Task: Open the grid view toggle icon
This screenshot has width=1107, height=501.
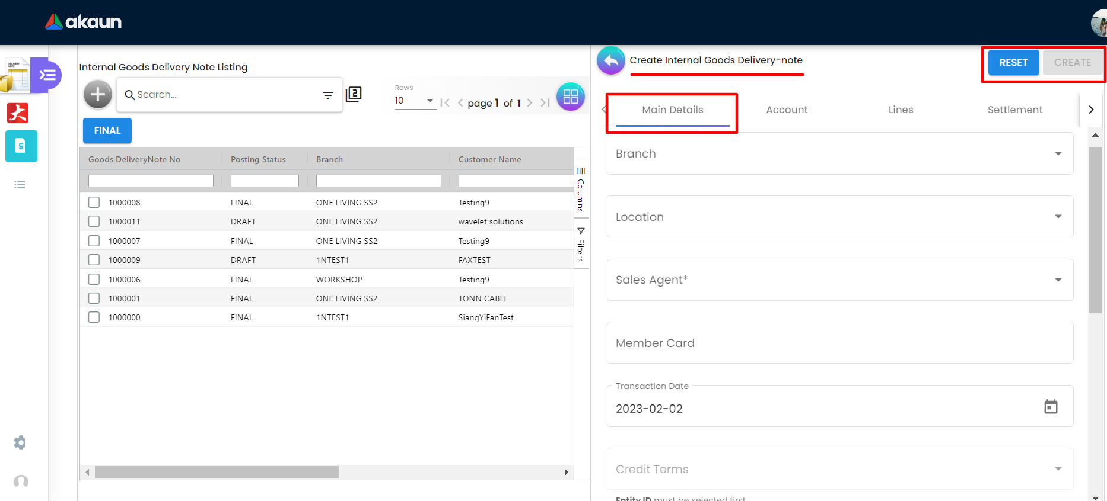Action: tap(570, 97)
